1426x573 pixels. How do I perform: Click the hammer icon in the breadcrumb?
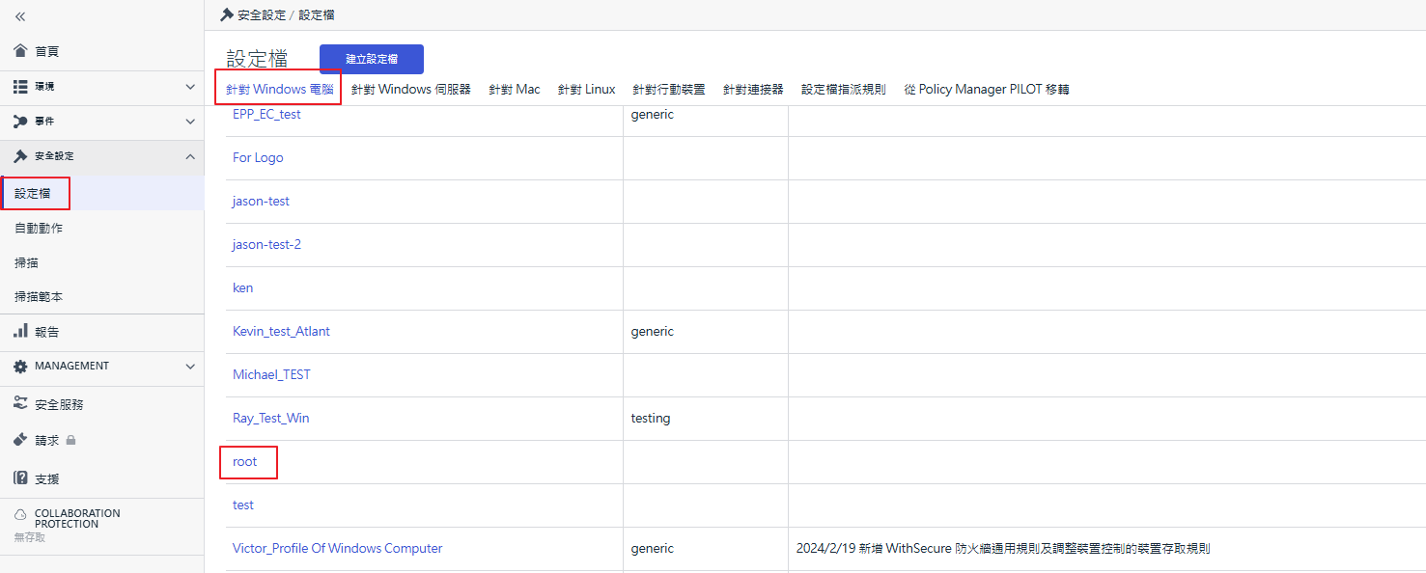coord(227,14)
